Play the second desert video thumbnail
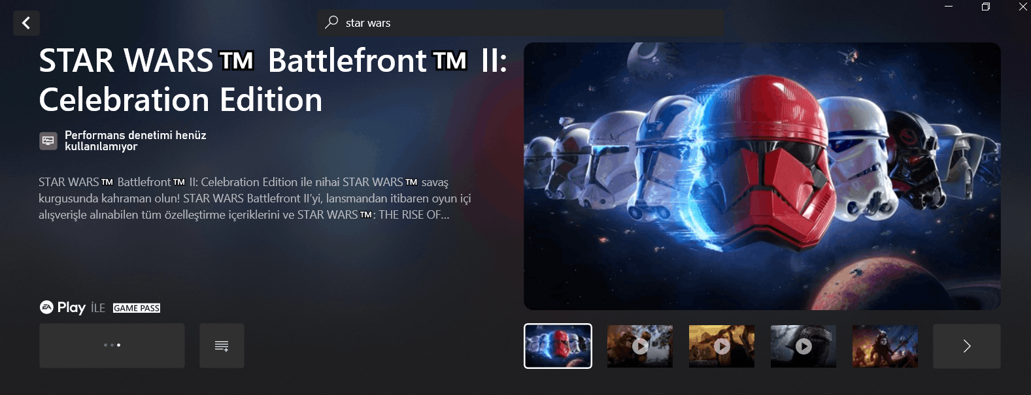Viewport: 1031px width, 395px height. [x=722, y=346]
